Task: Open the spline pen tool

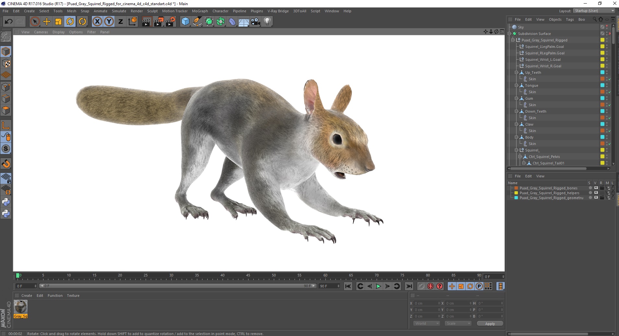Action: (x=197, y=21)
